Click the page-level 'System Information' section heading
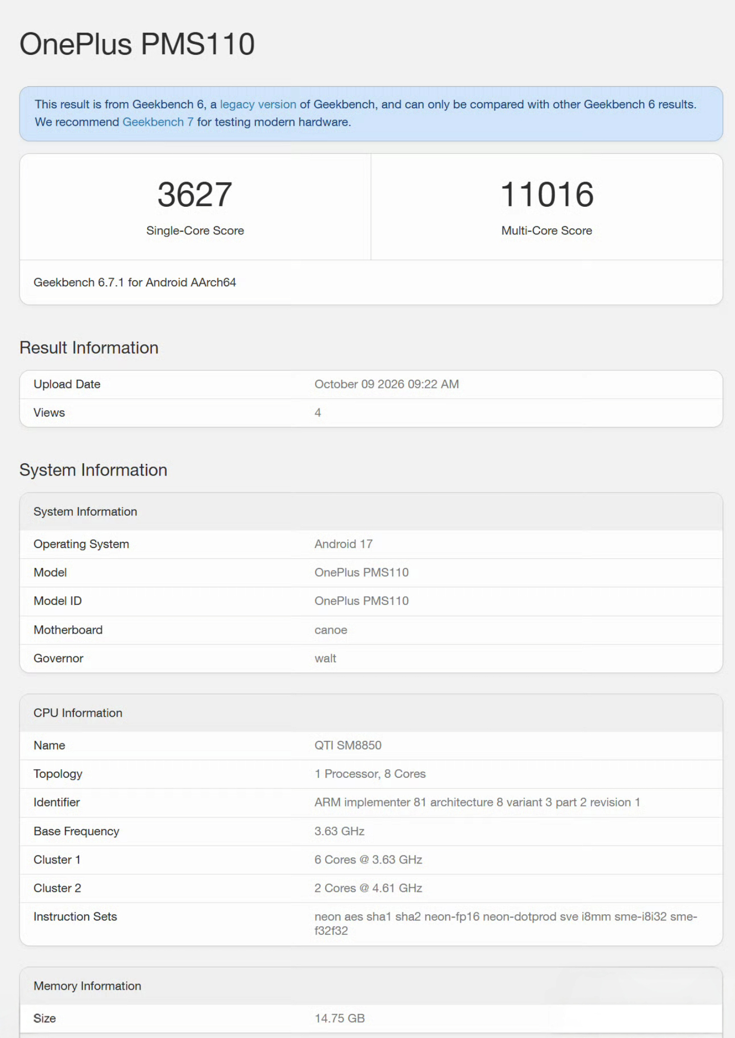The width and height of the screenshot is (735, 1038). coord(93,470)
